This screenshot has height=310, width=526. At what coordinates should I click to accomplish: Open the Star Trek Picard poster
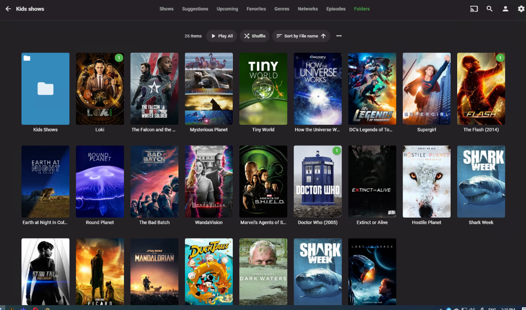[x=100, y=271]
